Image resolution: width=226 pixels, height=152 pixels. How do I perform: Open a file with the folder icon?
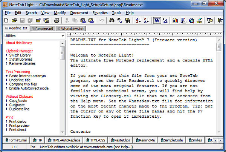point(14,20)
